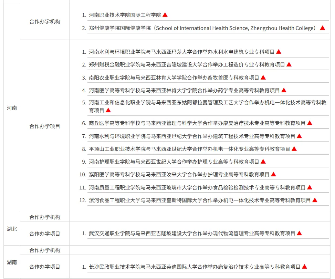
Task: Click red triangle after 河南质量工程职业学院 project
Action: (x=310, y=187)
